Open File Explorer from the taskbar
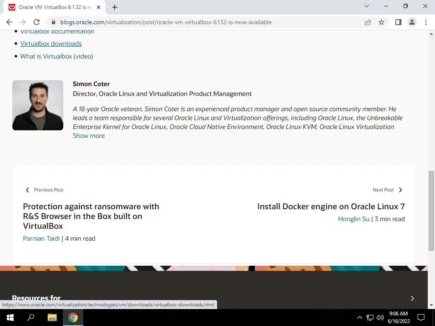The height and width of the screenshot is (326, 435). (52, 318)
